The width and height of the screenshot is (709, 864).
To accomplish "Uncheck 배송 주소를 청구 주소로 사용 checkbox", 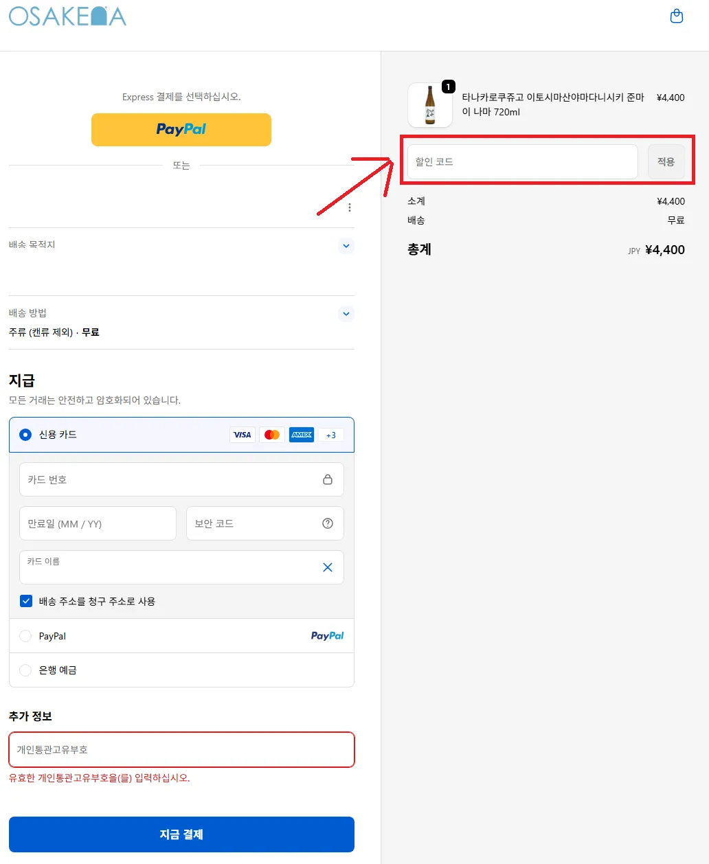I will tap(26, 601).
